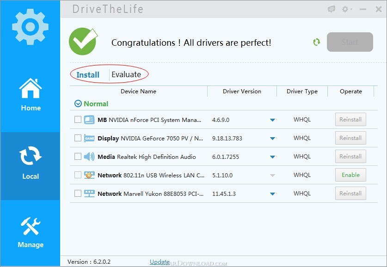This screenshot has width=387, height=267.
Task: Click the Driver Type column header
Action: click(x=302, y=91)
